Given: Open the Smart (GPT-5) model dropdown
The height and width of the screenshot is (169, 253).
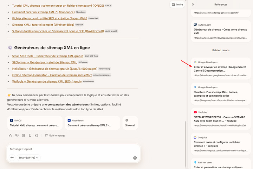Looking at the screenshot, I should click(x=28, y=158).
